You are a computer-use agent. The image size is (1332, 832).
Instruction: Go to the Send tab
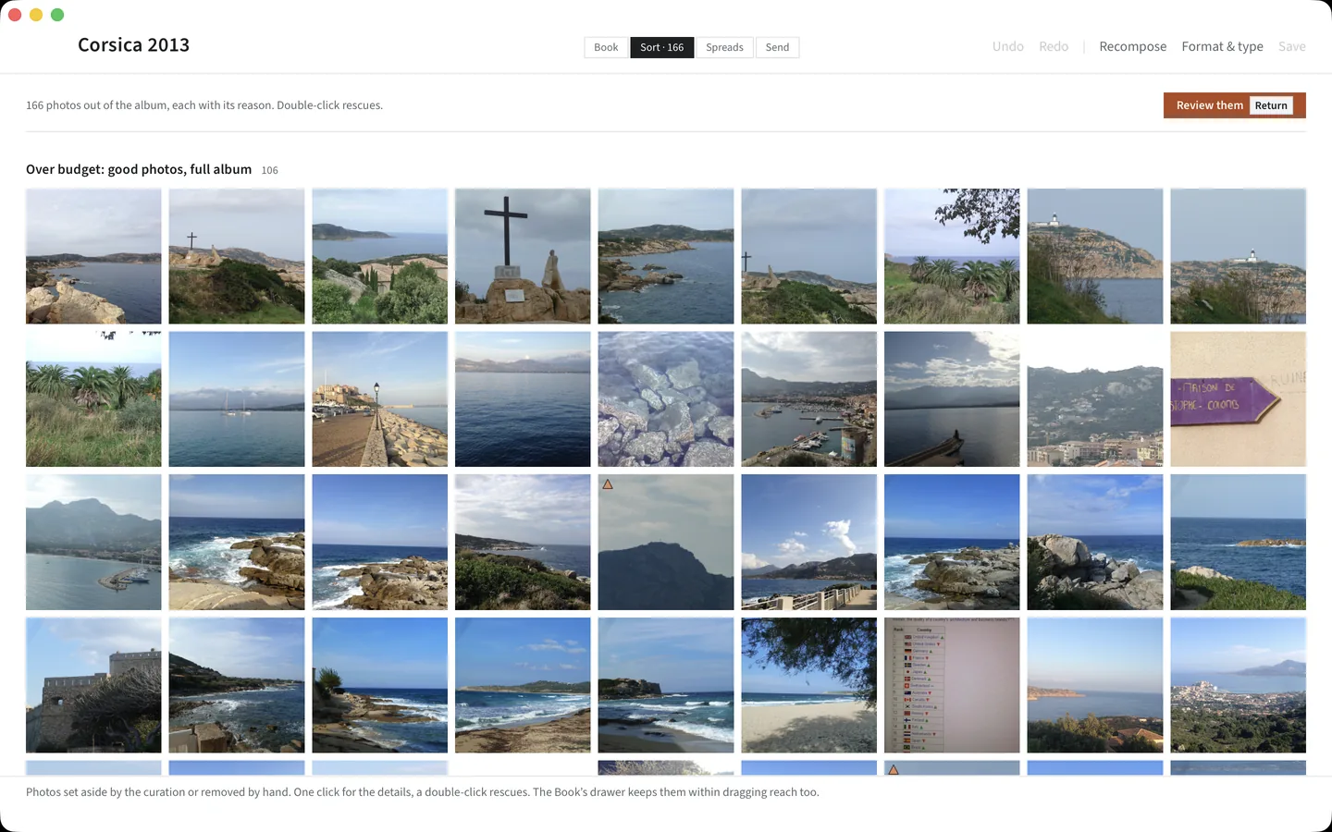[777, 47]
